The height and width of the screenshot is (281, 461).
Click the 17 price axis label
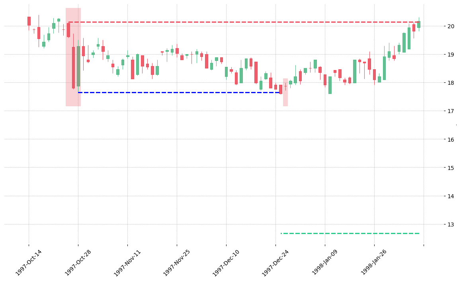(451, 111)
